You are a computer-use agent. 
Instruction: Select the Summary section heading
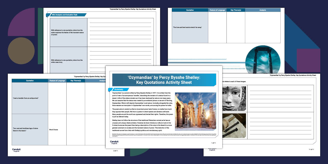[119, 90]
